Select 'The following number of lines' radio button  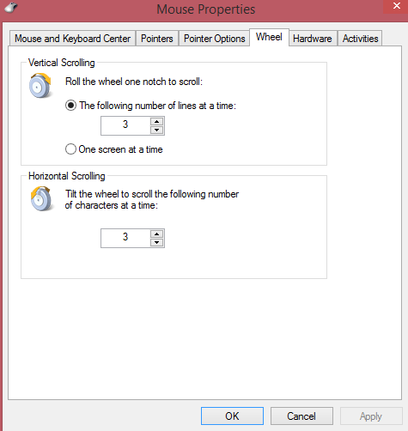(70, 106)
